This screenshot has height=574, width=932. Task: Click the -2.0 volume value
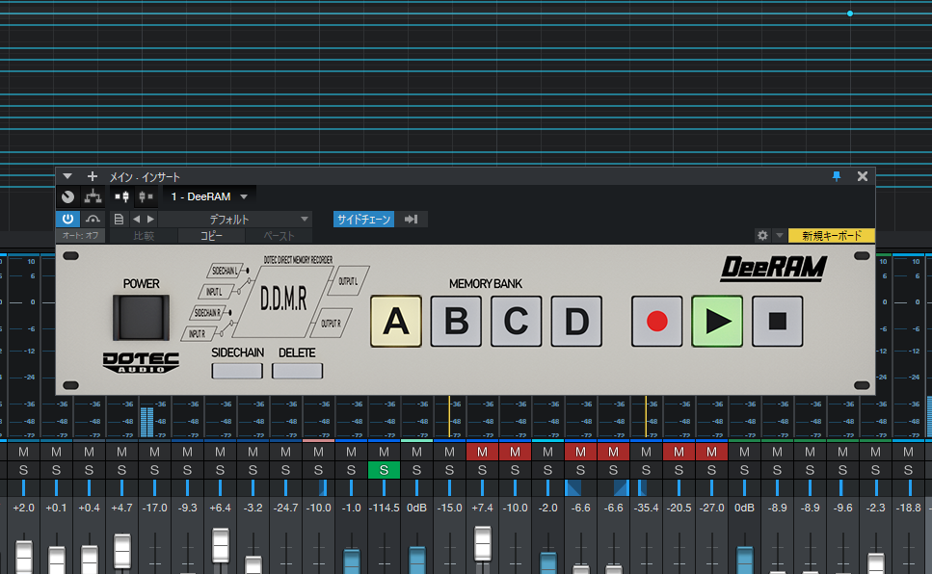tap(548, 509)
